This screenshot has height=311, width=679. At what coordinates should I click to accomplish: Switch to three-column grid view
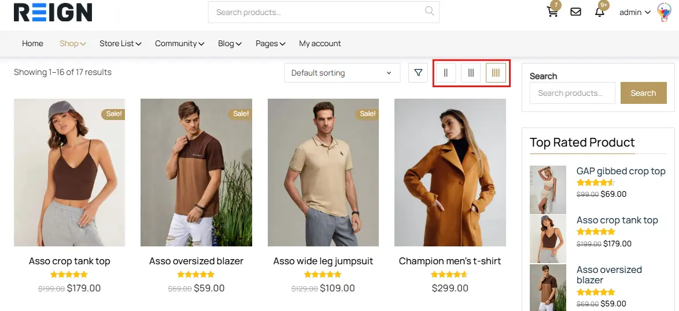(471, 73)
